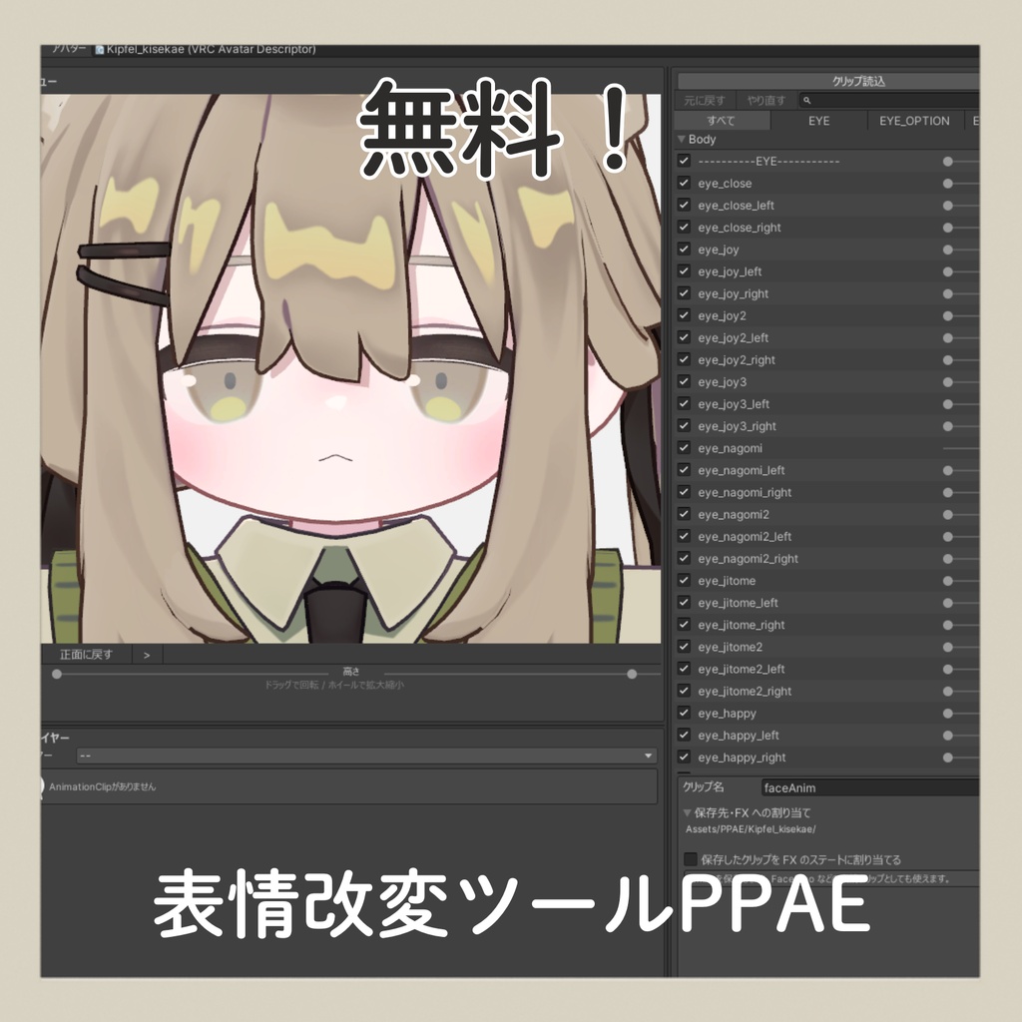Uncheck the eye_nagomi checkbox
Screen dimensions: 1022x1022
click(684, 448)
